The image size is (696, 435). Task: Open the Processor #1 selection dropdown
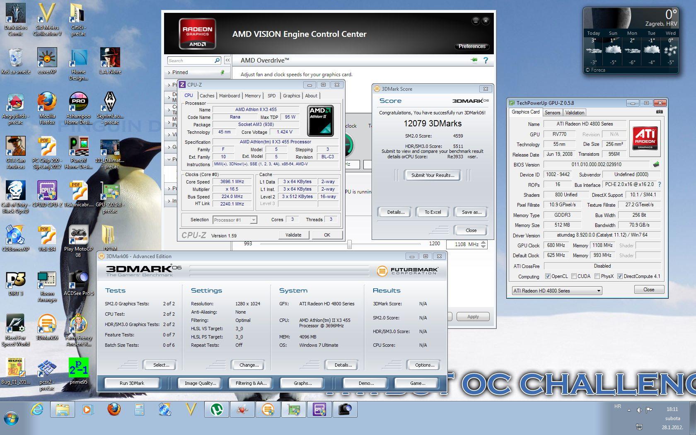pos(235,220)
